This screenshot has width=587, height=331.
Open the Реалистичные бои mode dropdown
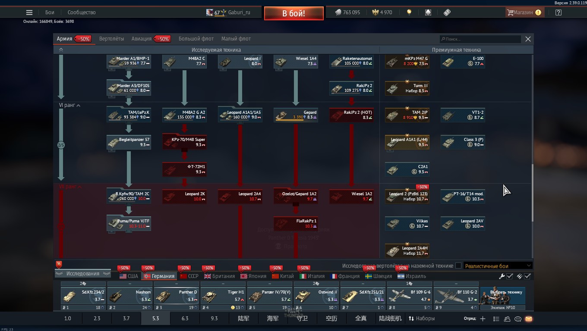pos(498,266)
